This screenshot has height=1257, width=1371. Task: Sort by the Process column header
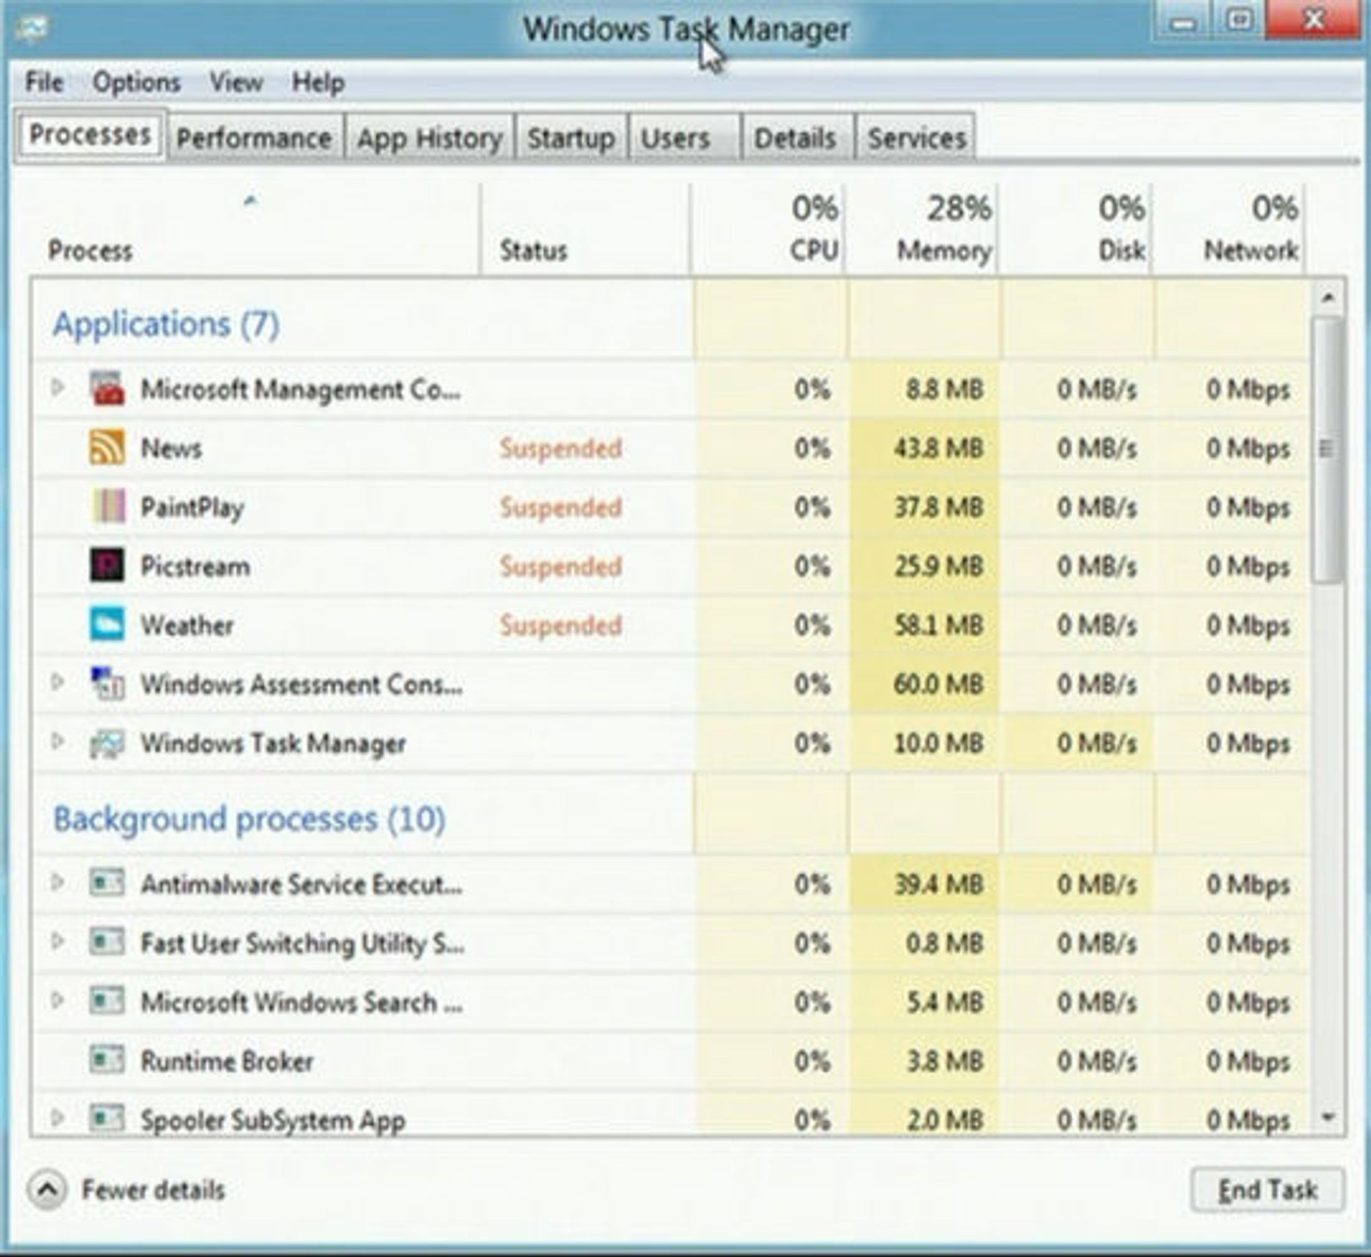(255, 230)
